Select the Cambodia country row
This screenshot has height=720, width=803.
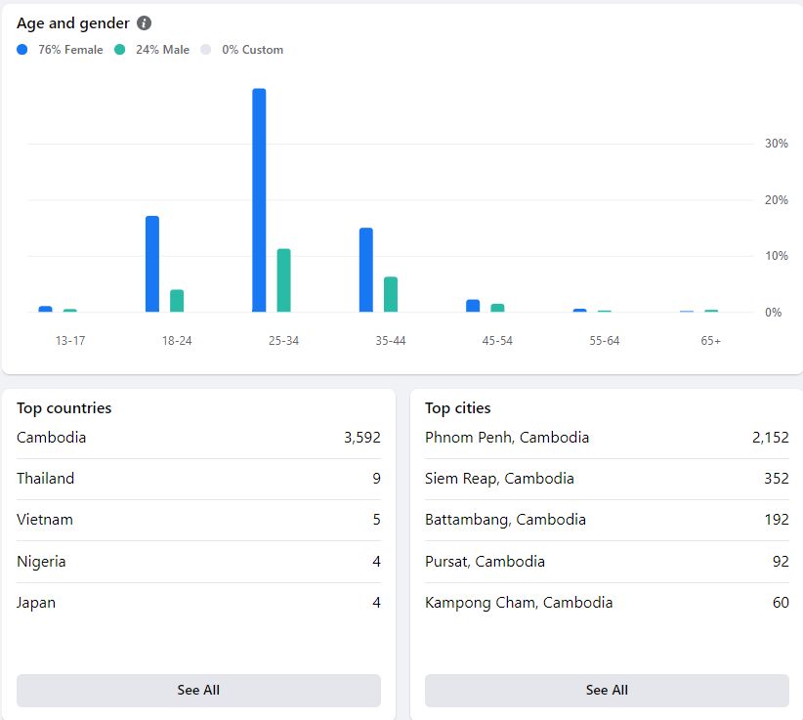[198, 438]
